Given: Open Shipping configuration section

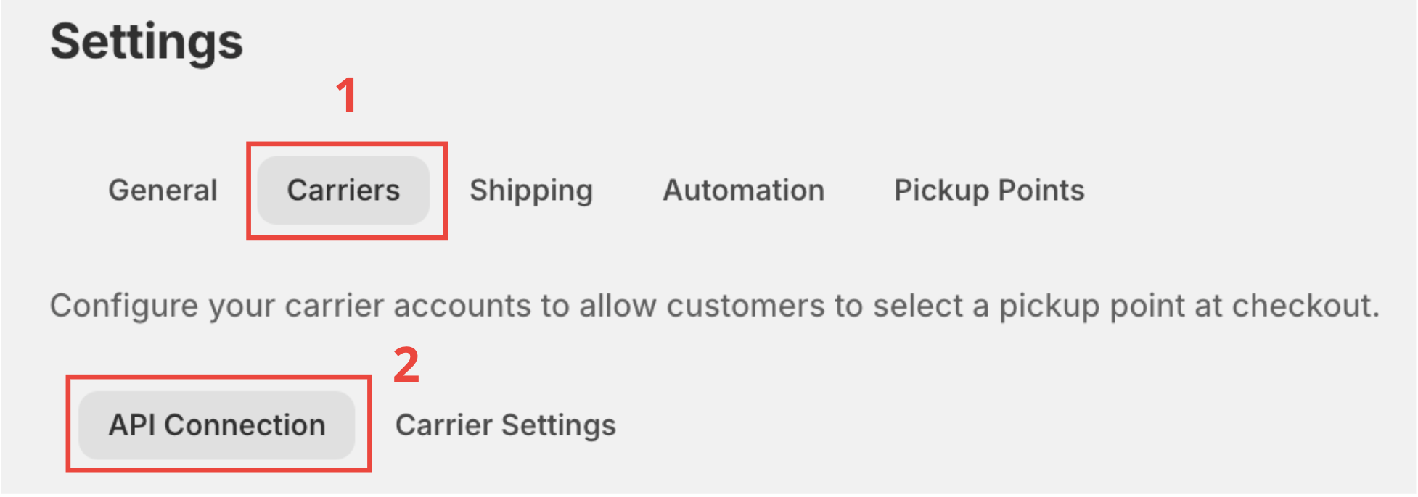Looking at the screenshot, I should [x=530, y=191].
